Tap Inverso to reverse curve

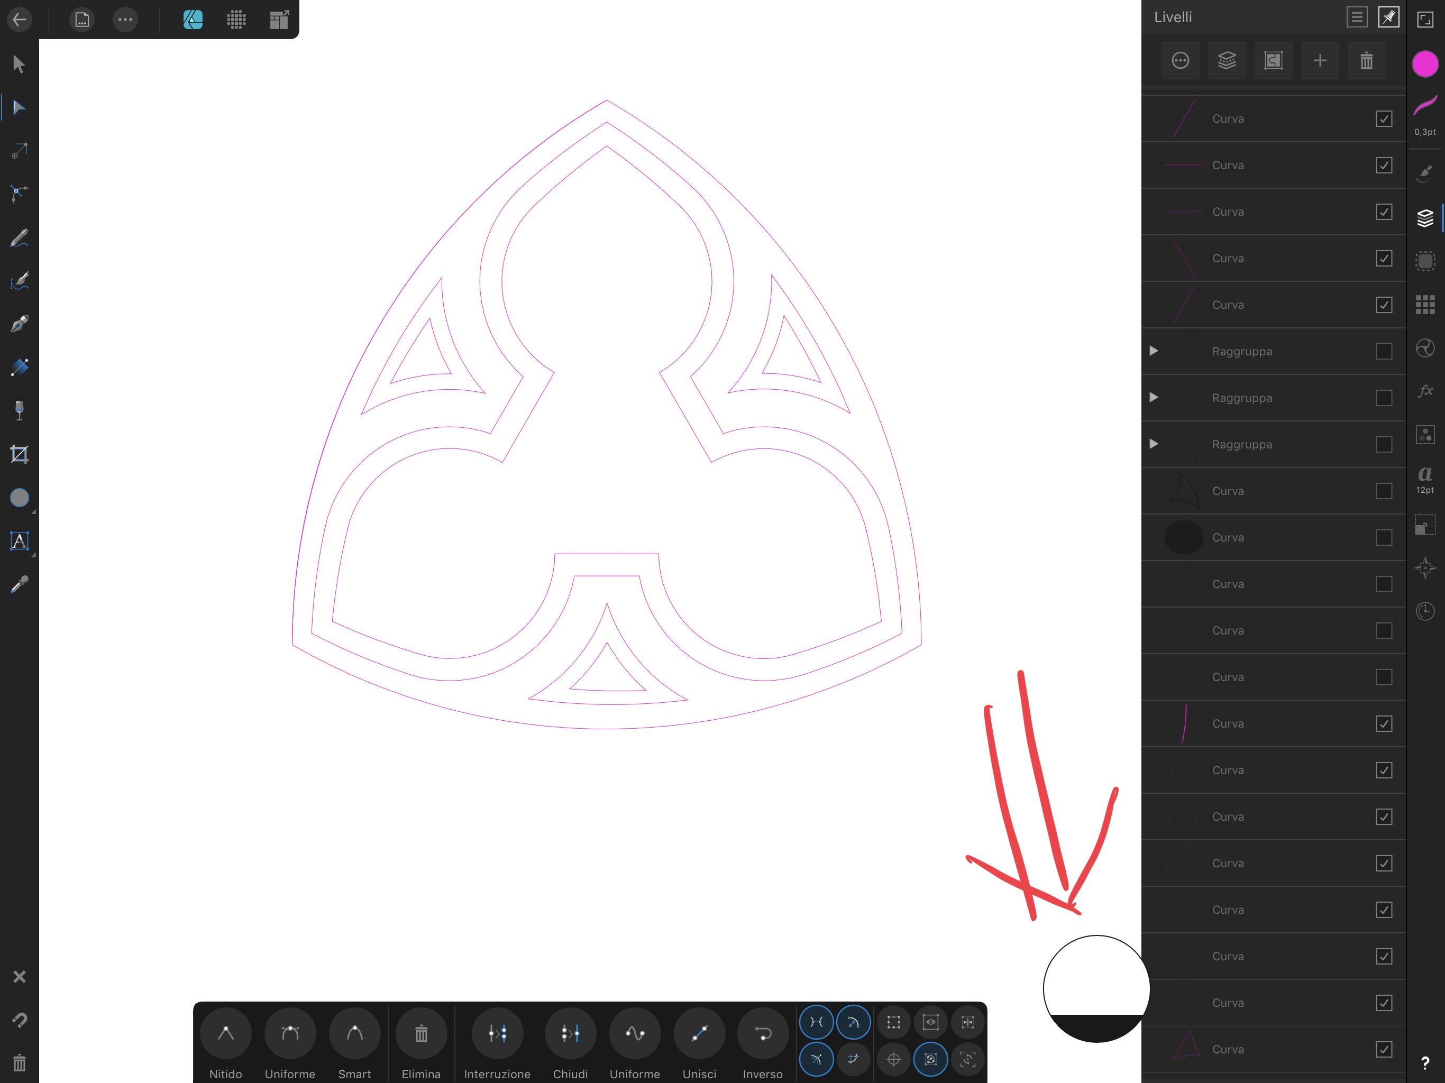coord(762,1044)
